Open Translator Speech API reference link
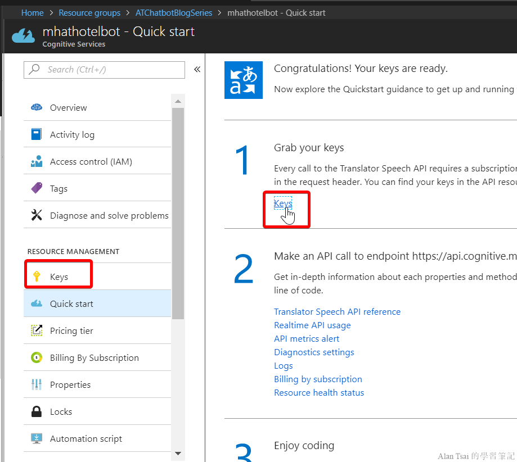Viewport: 517px width, 462px height. coord(338,312)
